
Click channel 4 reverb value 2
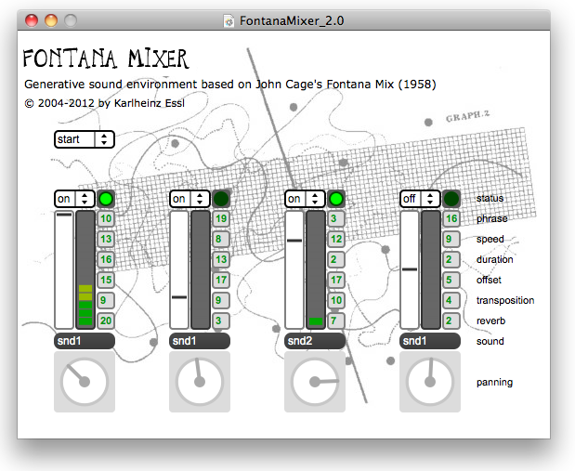(451, 321)
